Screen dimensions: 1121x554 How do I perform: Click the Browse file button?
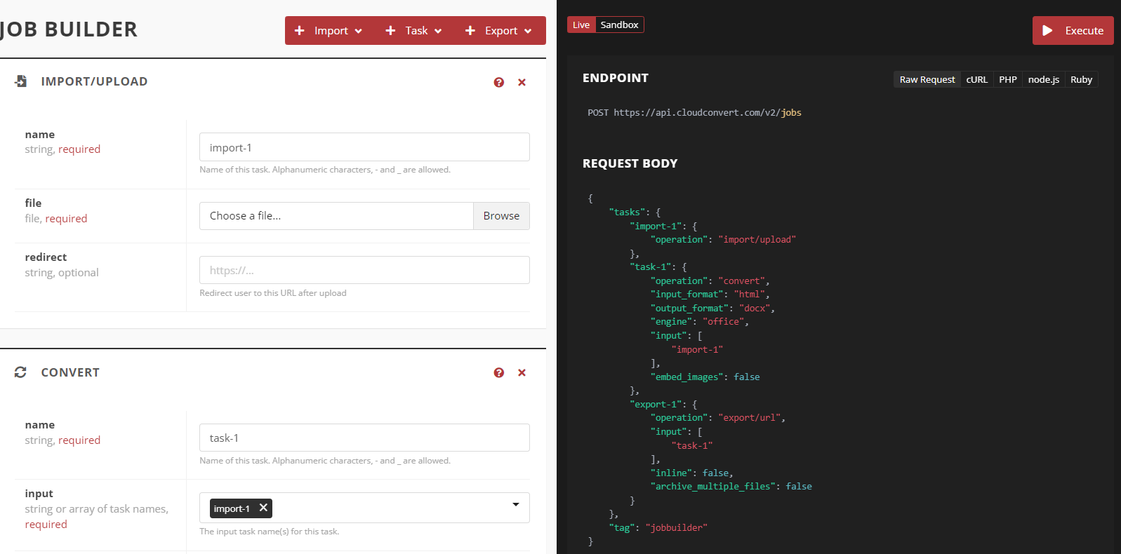coord(501,216)
